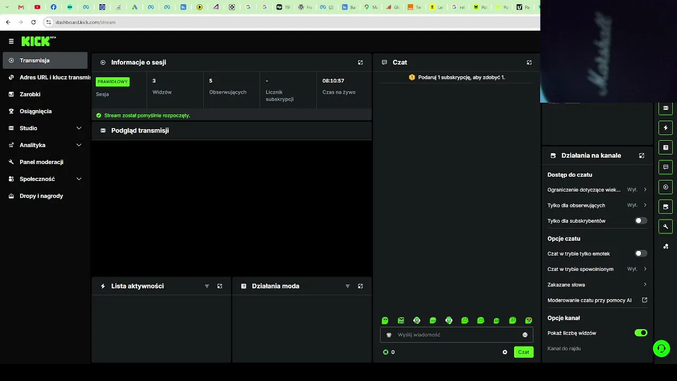Insert the last colorful green emote
677x381 pixels.
(528, 320)
